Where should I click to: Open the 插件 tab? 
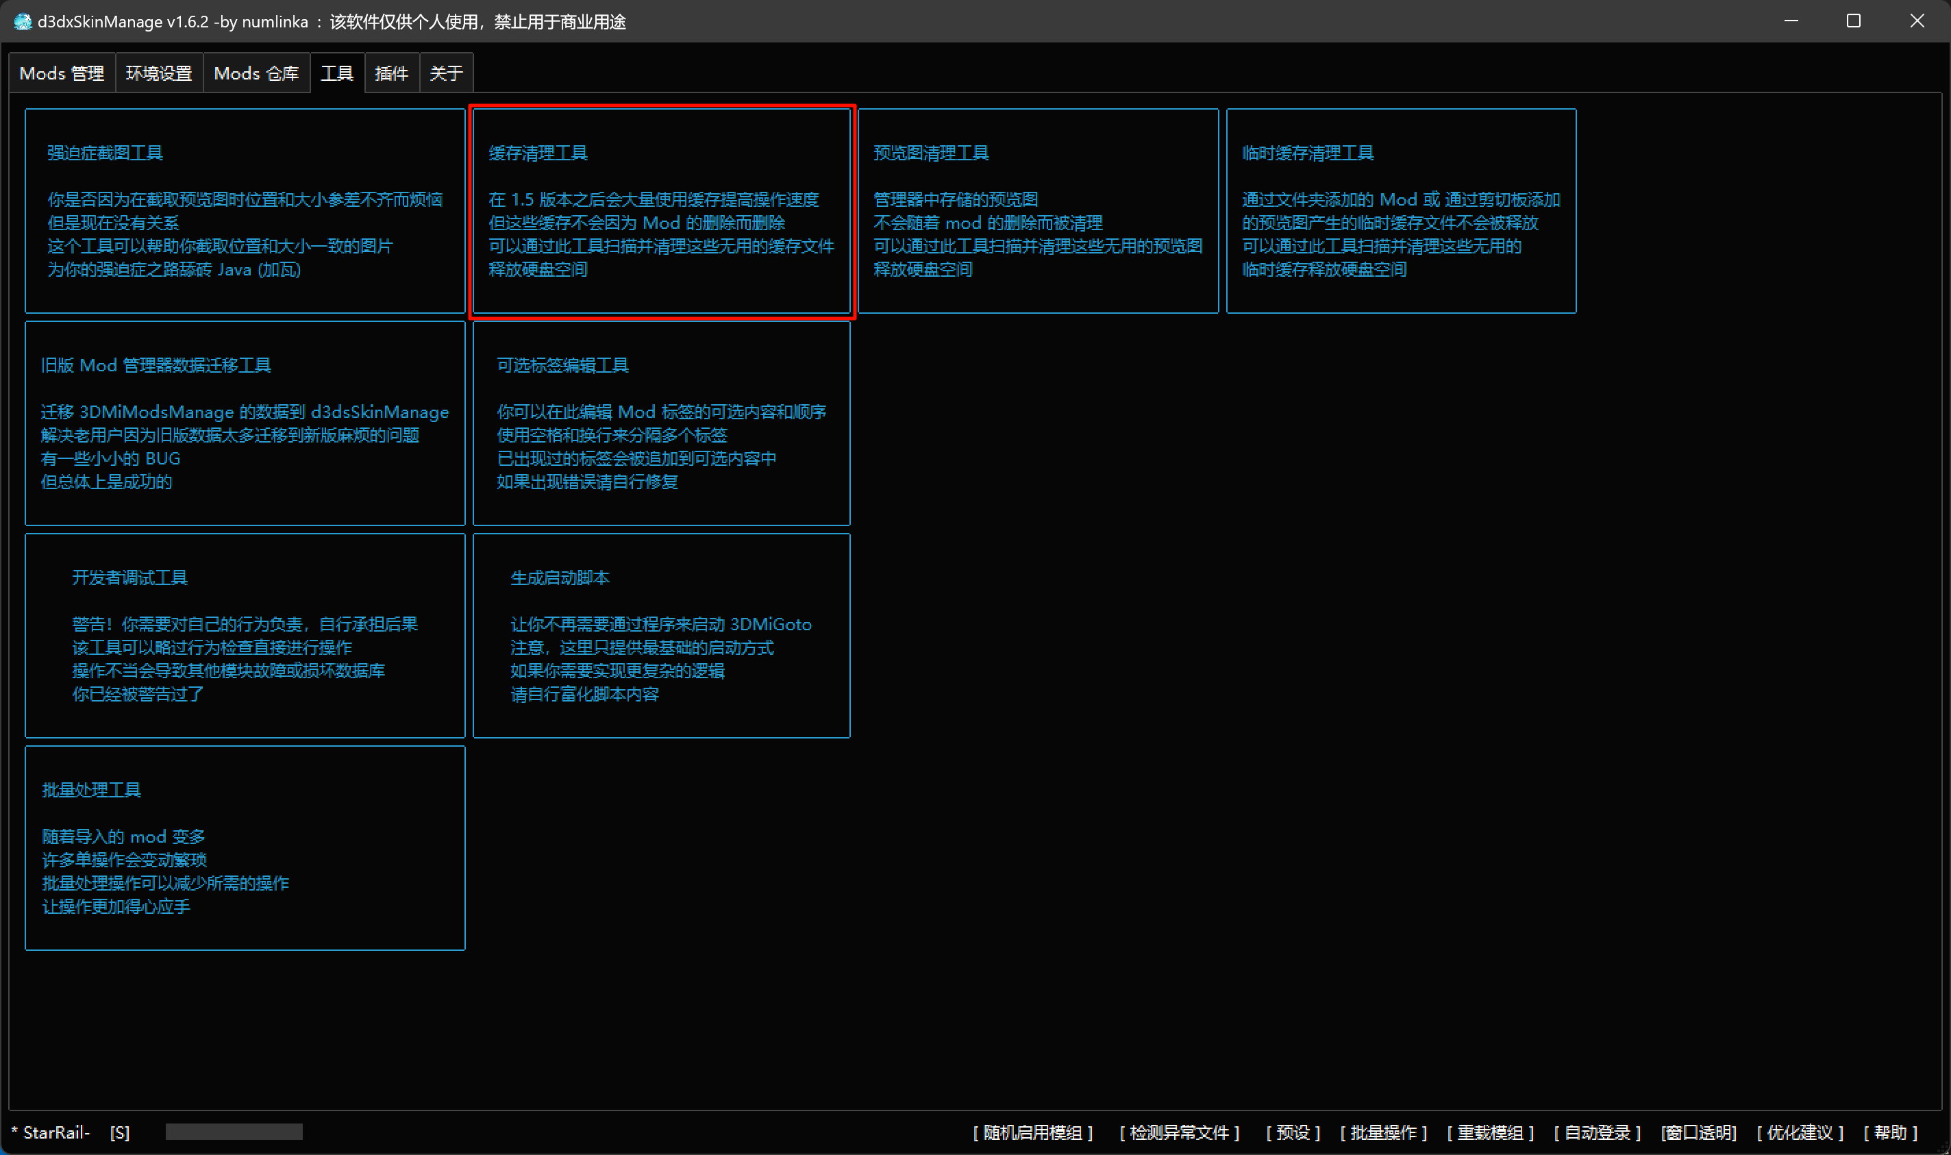[391, 73]
